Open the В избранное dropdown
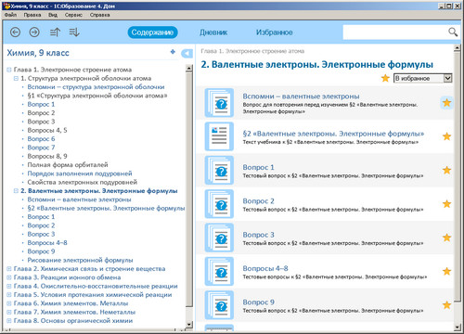The height and width of the screenshot is (334, 464). pos(422,78)
